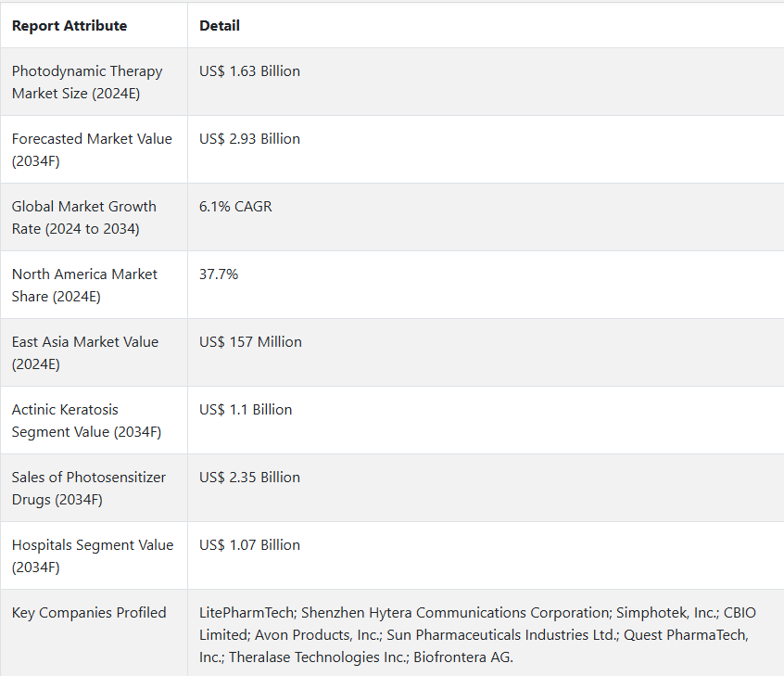The image size is (784, 676).
Task: Select 'Sales of Photosensitizer Drugs (2034F)' cell
Action: click(x=94, y=488)
